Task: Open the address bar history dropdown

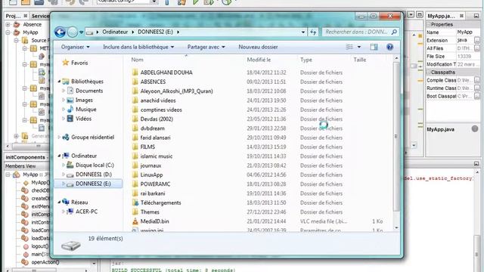Action: coord(303,32)
